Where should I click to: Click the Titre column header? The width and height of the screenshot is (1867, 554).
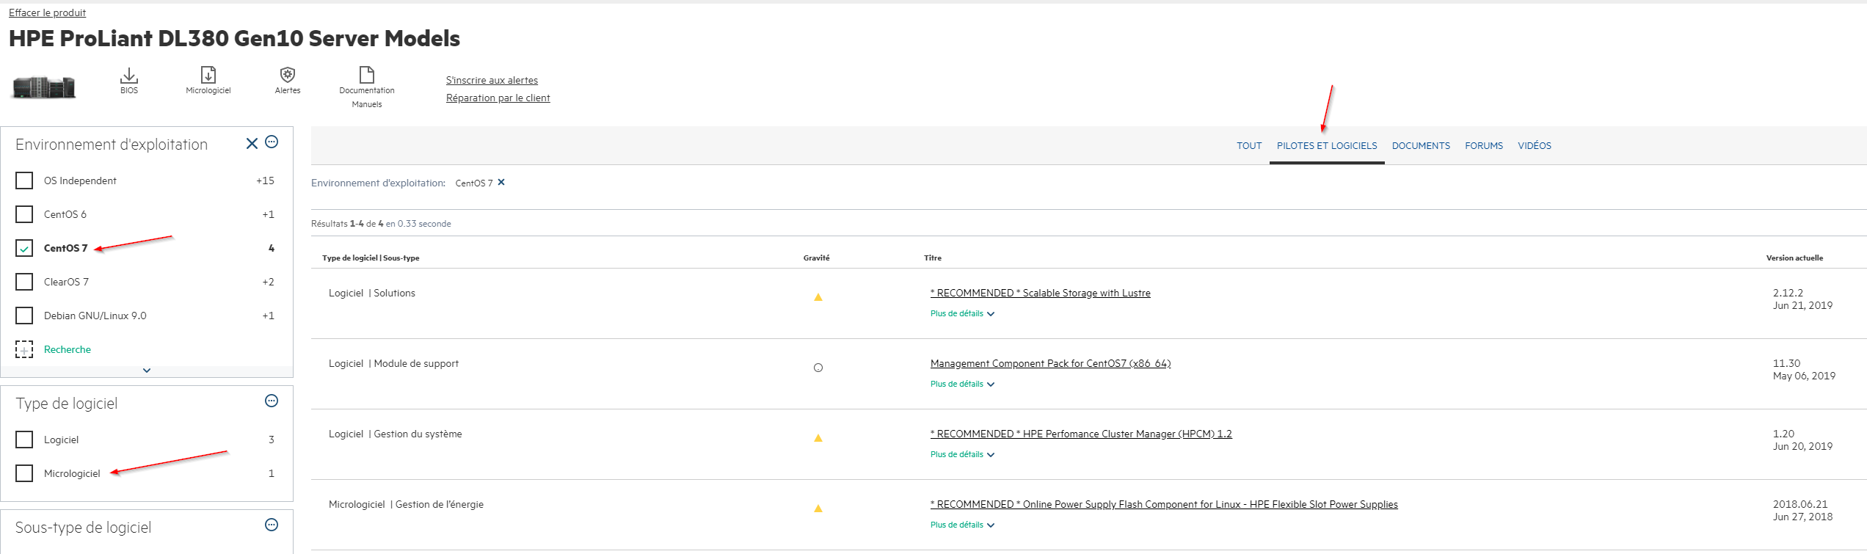[x=933, y=258]
